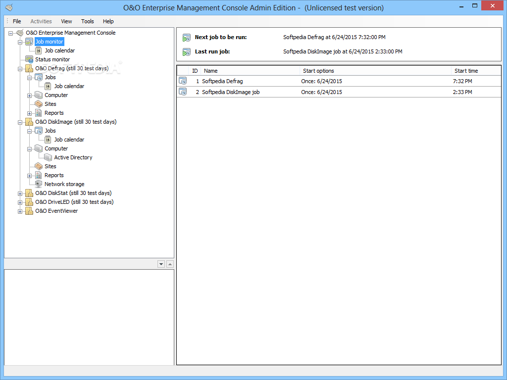This screenshot has height=380, width=507.
Task: Open the Activities menu
Action: point(41,21)
